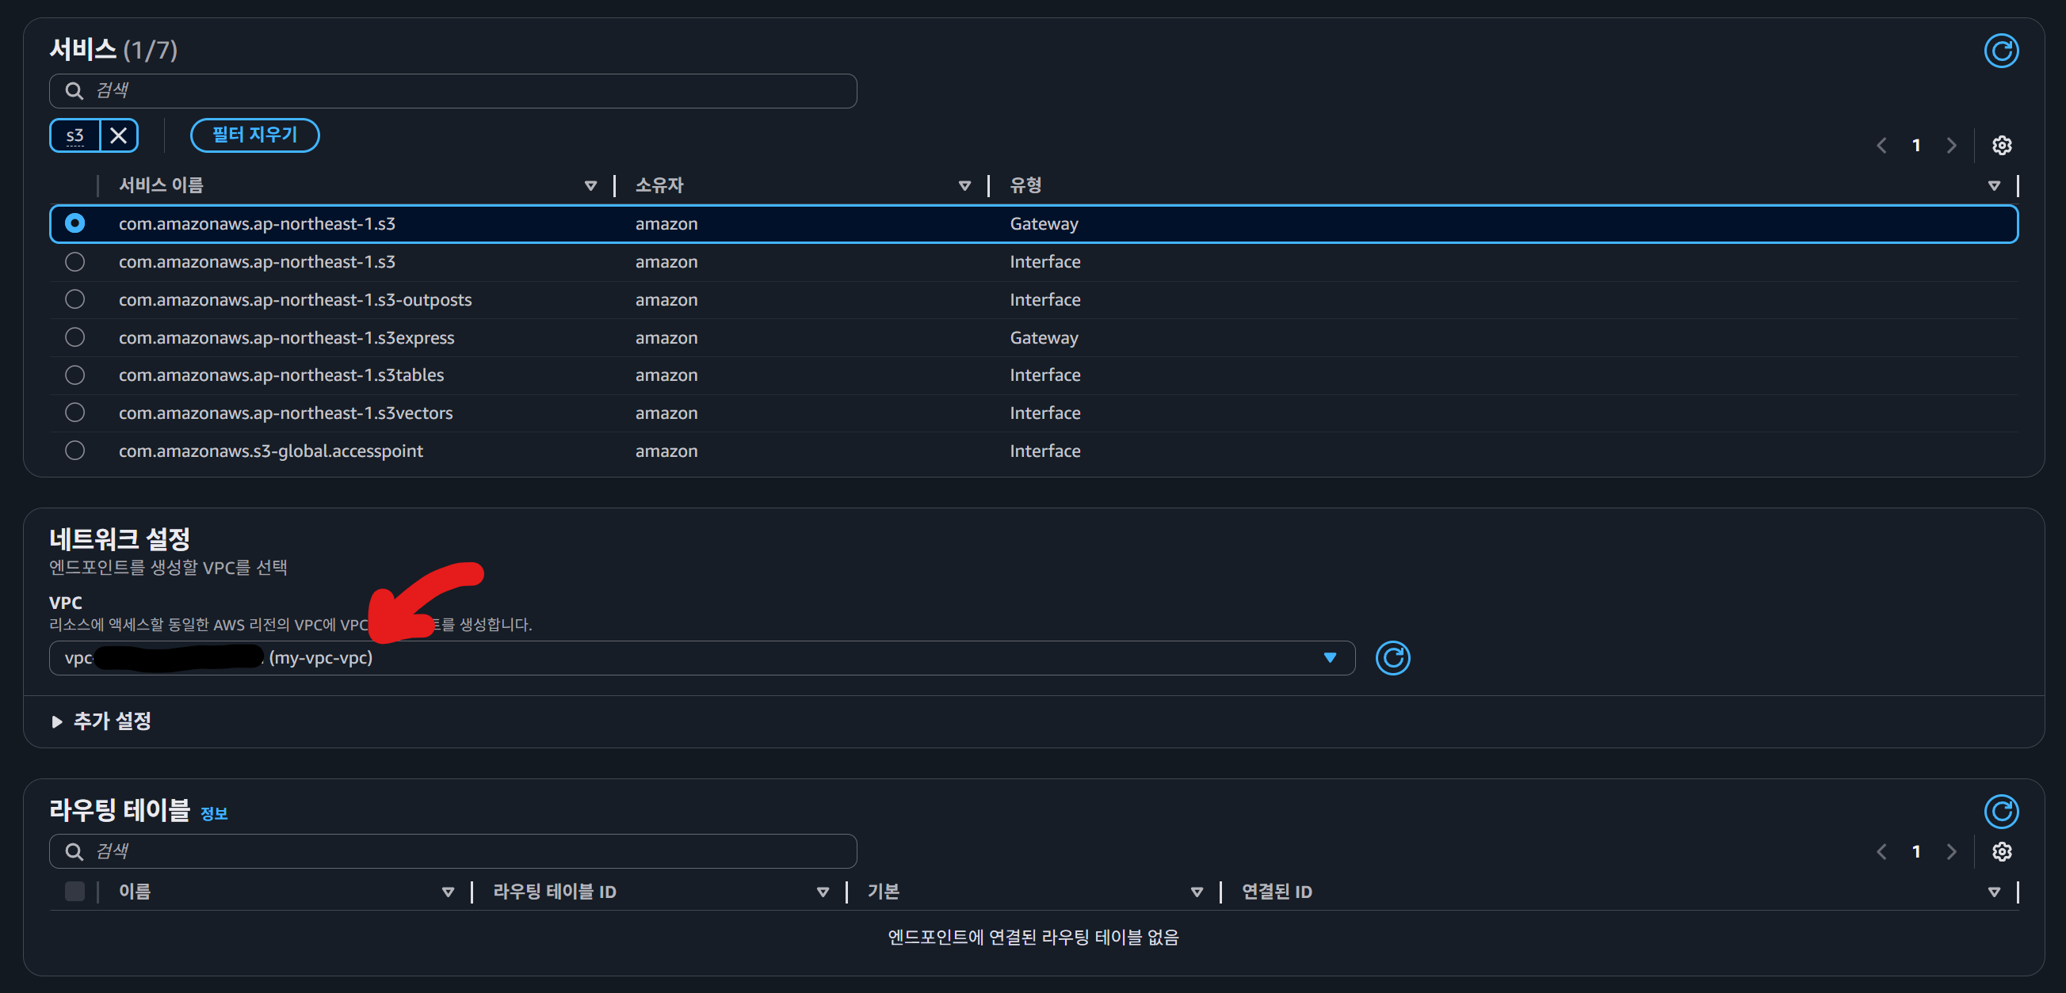Click search icon in services search

pos(74,90)
